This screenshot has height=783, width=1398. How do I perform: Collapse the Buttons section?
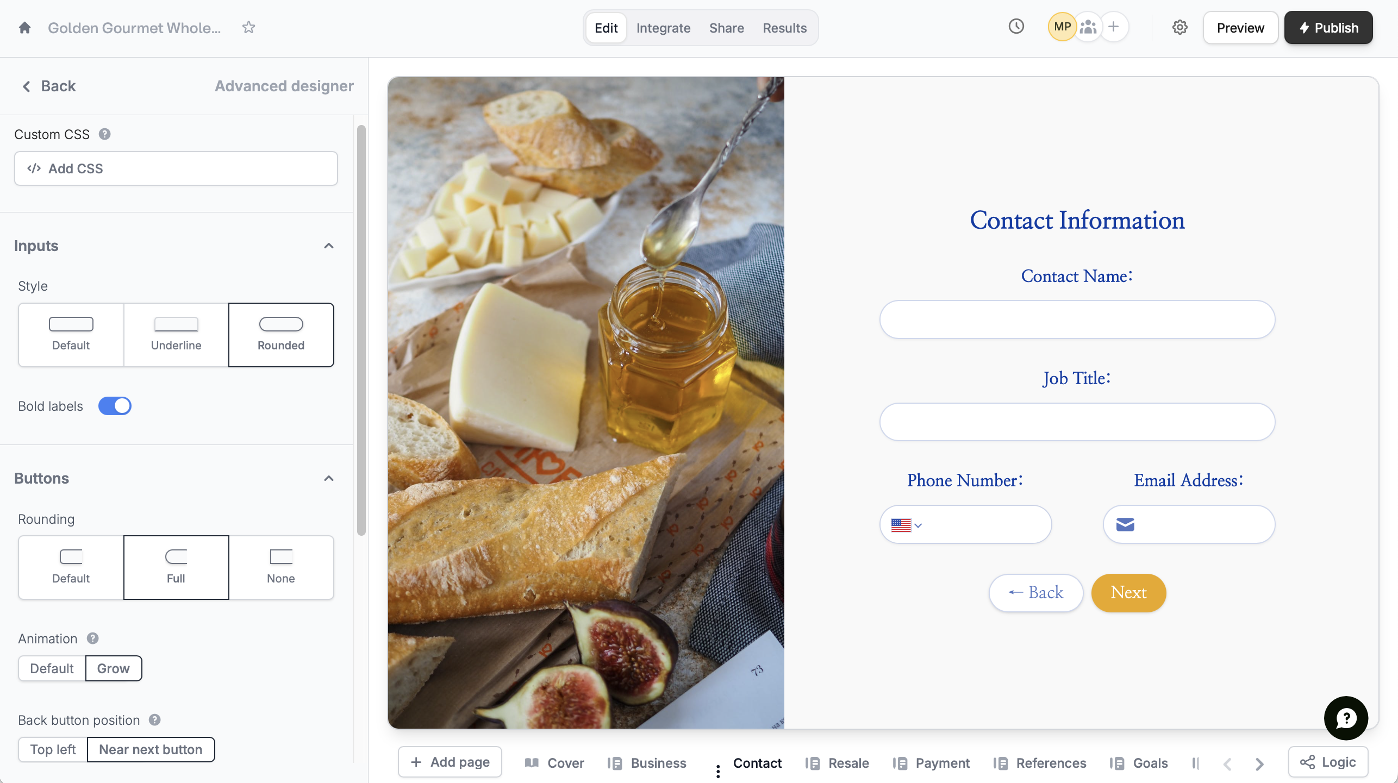coord(328,479)
